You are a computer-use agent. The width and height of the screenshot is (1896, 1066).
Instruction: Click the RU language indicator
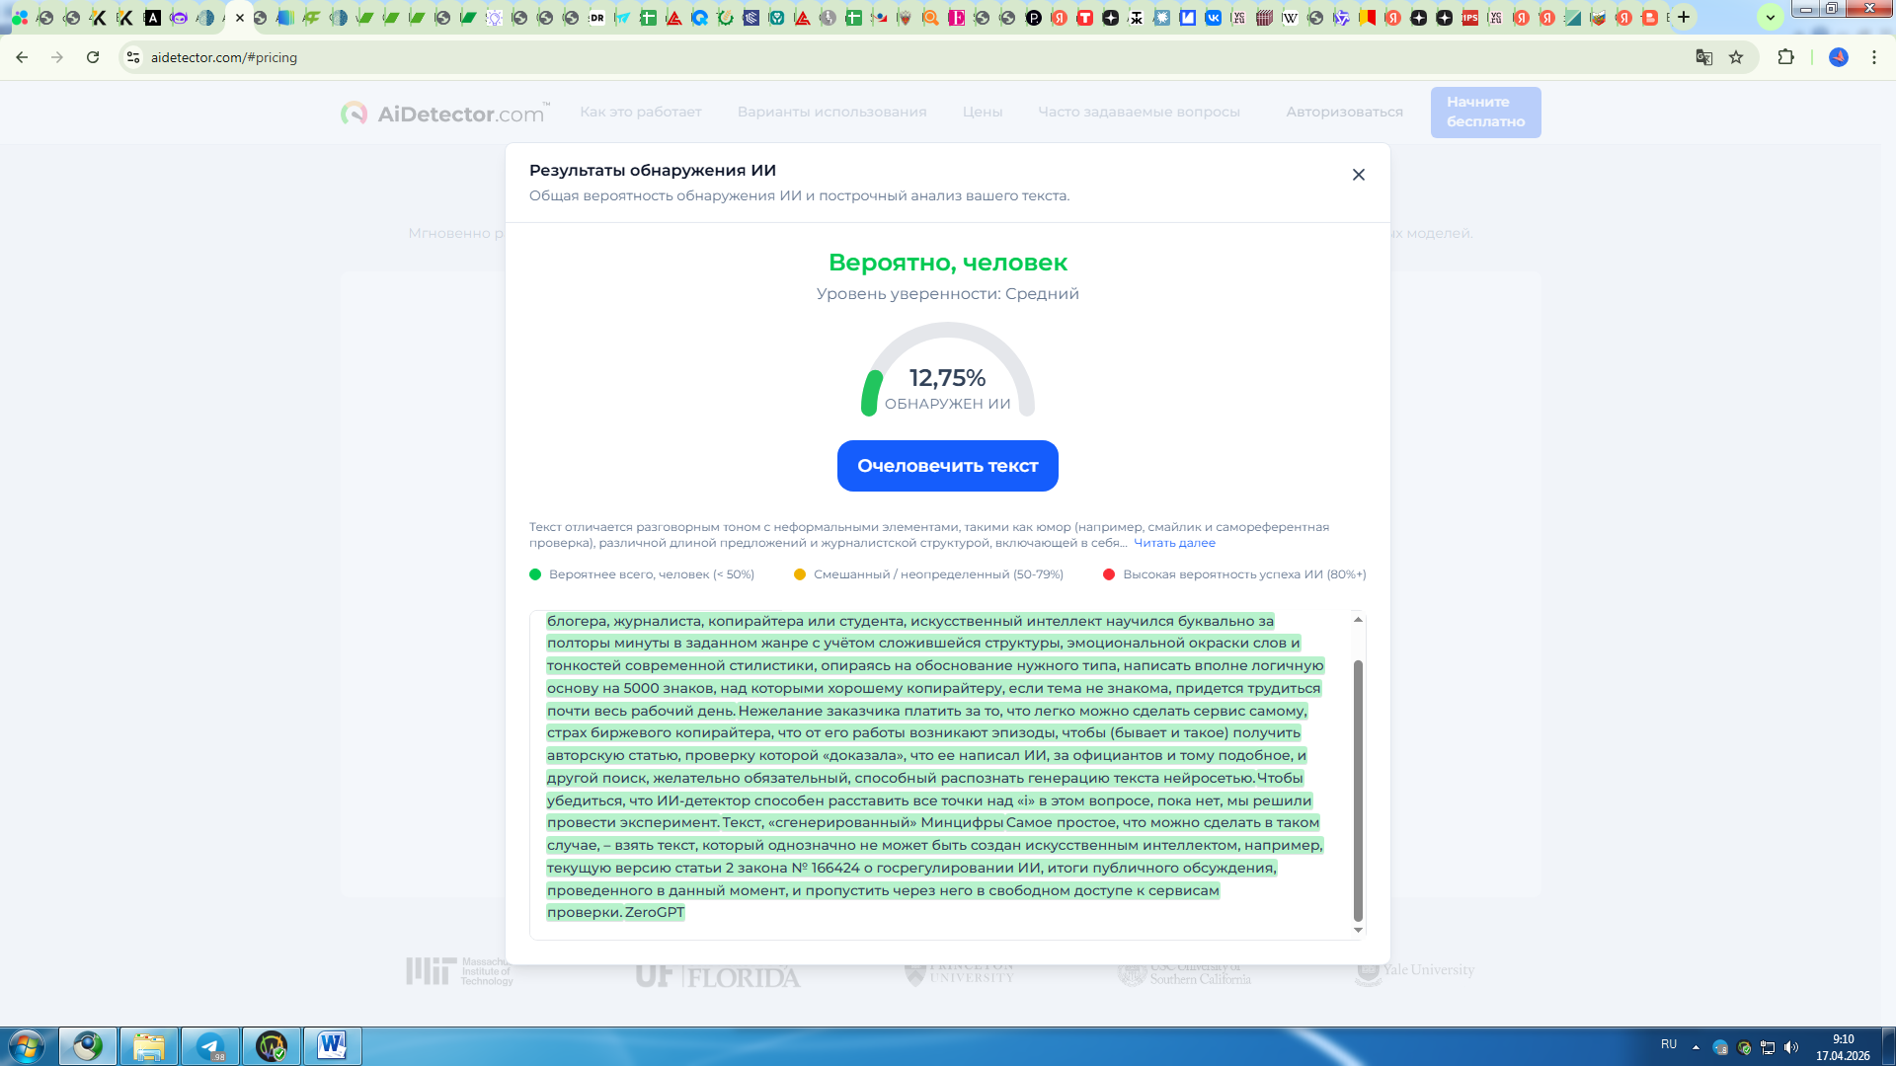click(1669, 1044)
